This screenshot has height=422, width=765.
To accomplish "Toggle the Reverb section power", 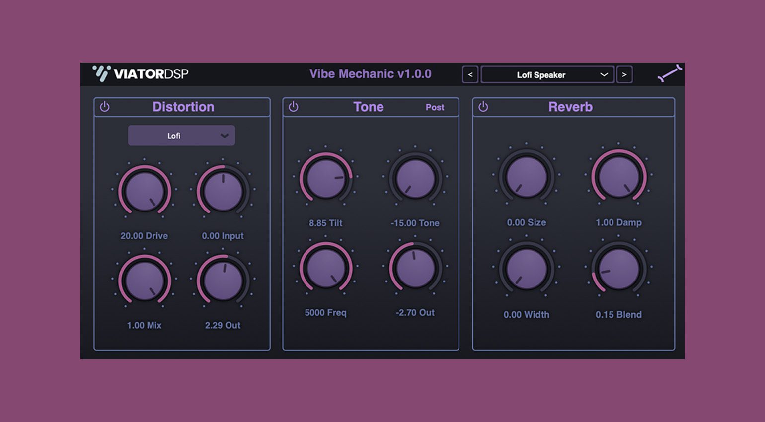I will (x=483, y=107).
